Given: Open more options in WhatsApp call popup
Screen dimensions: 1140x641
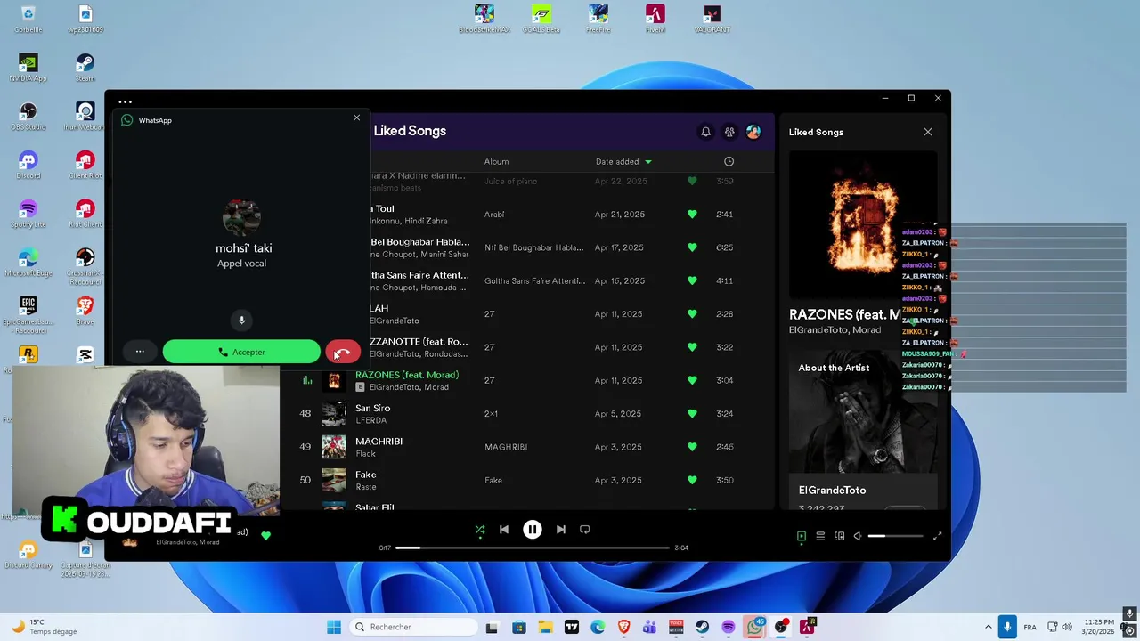Looking at the screenshot, I should [140, 352].
